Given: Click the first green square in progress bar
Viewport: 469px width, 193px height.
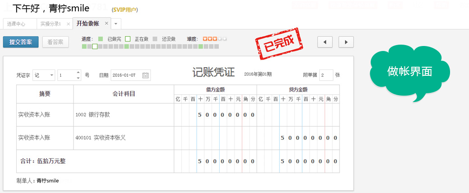Looking at the screenshot, I should [84, 46].
